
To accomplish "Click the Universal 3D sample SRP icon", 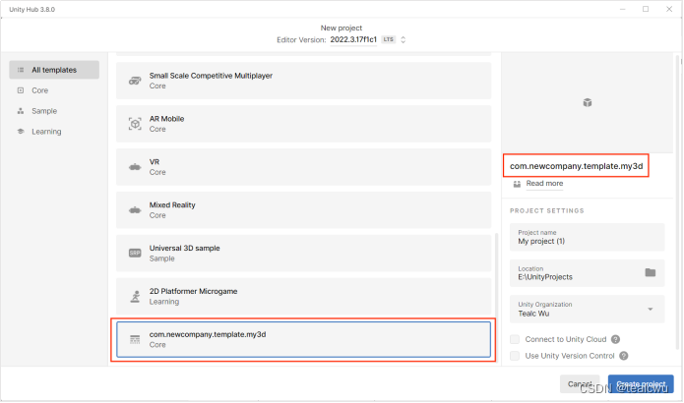I will (x=135, y=254).
